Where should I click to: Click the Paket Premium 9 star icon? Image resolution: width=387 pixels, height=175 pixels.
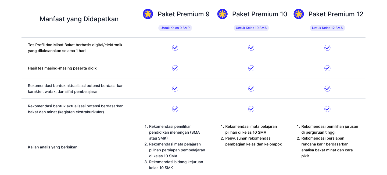(x=148, y=14)
